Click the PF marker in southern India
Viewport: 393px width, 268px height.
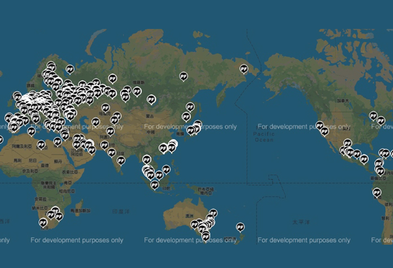coord(121,161)
